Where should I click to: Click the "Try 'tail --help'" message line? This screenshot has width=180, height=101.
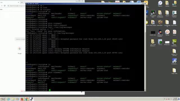[x=46, y=31]
